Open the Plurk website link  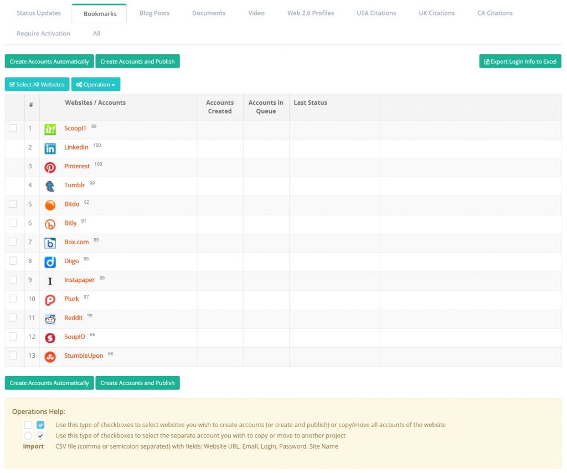point(71,299)
